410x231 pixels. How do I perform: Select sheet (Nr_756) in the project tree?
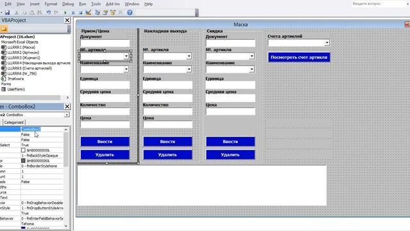pyautogui.click(x=22, y=74)
